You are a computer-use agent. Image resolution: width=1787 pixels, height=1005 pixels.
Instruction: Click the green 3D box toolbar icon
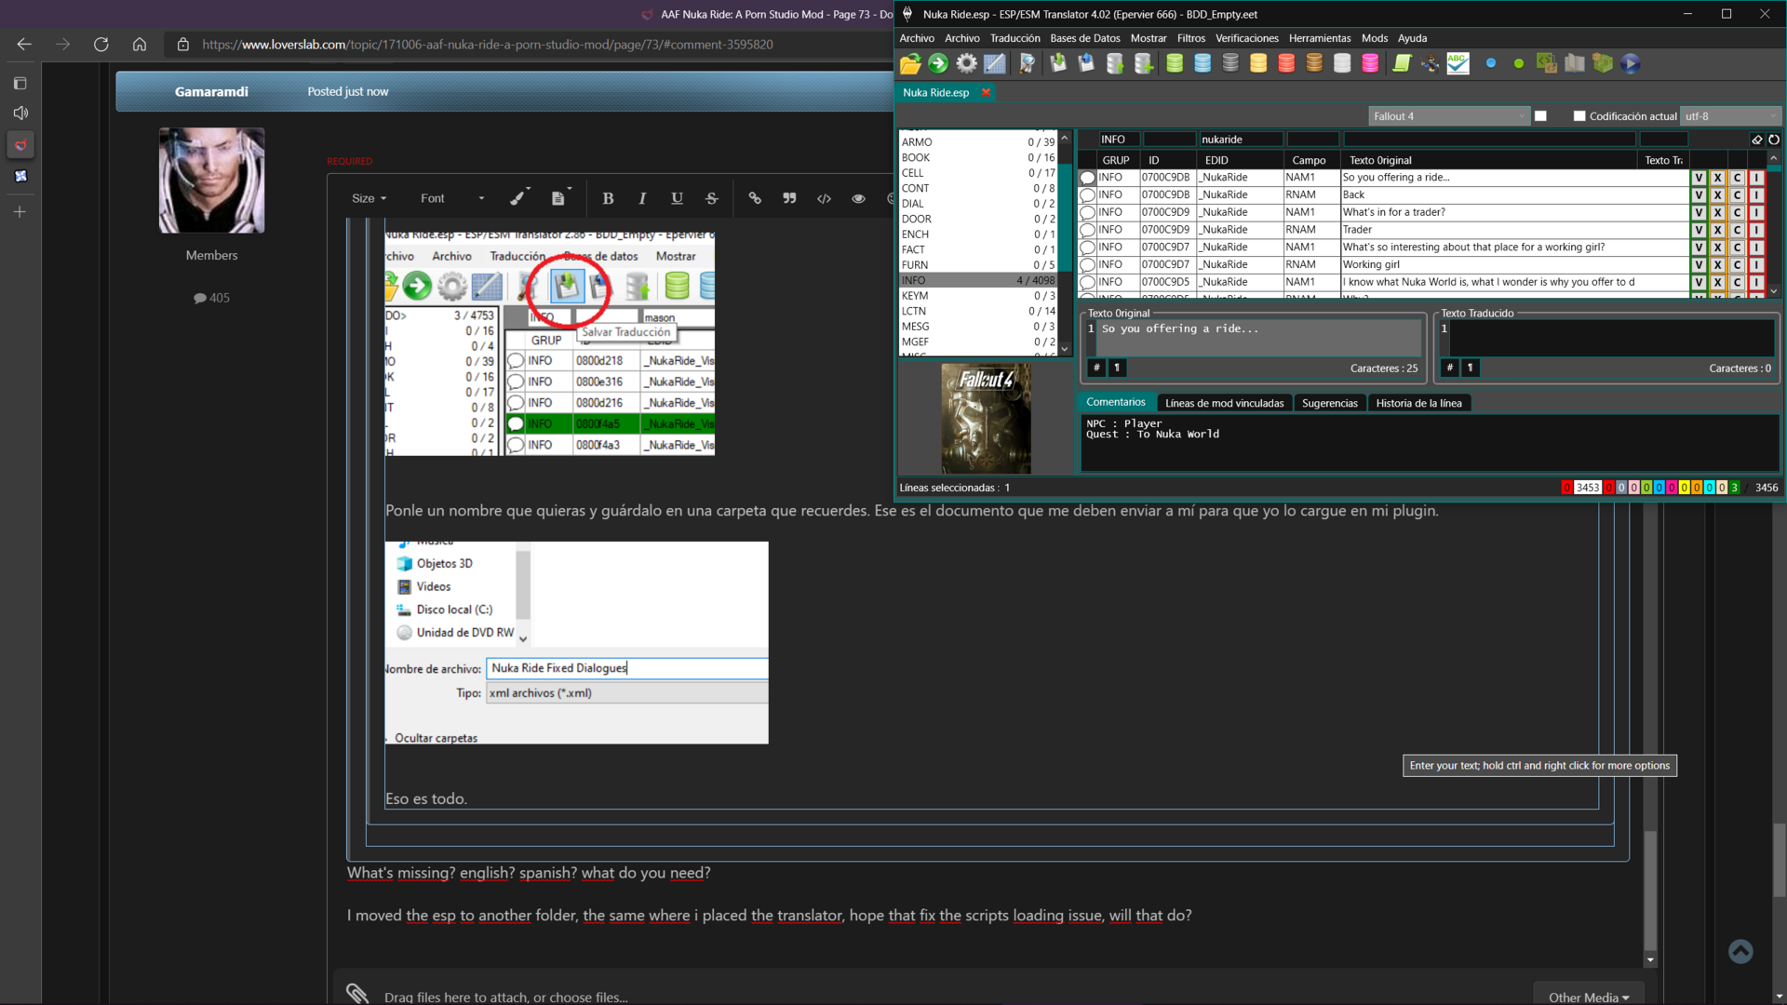click(x=1602, y=63)
